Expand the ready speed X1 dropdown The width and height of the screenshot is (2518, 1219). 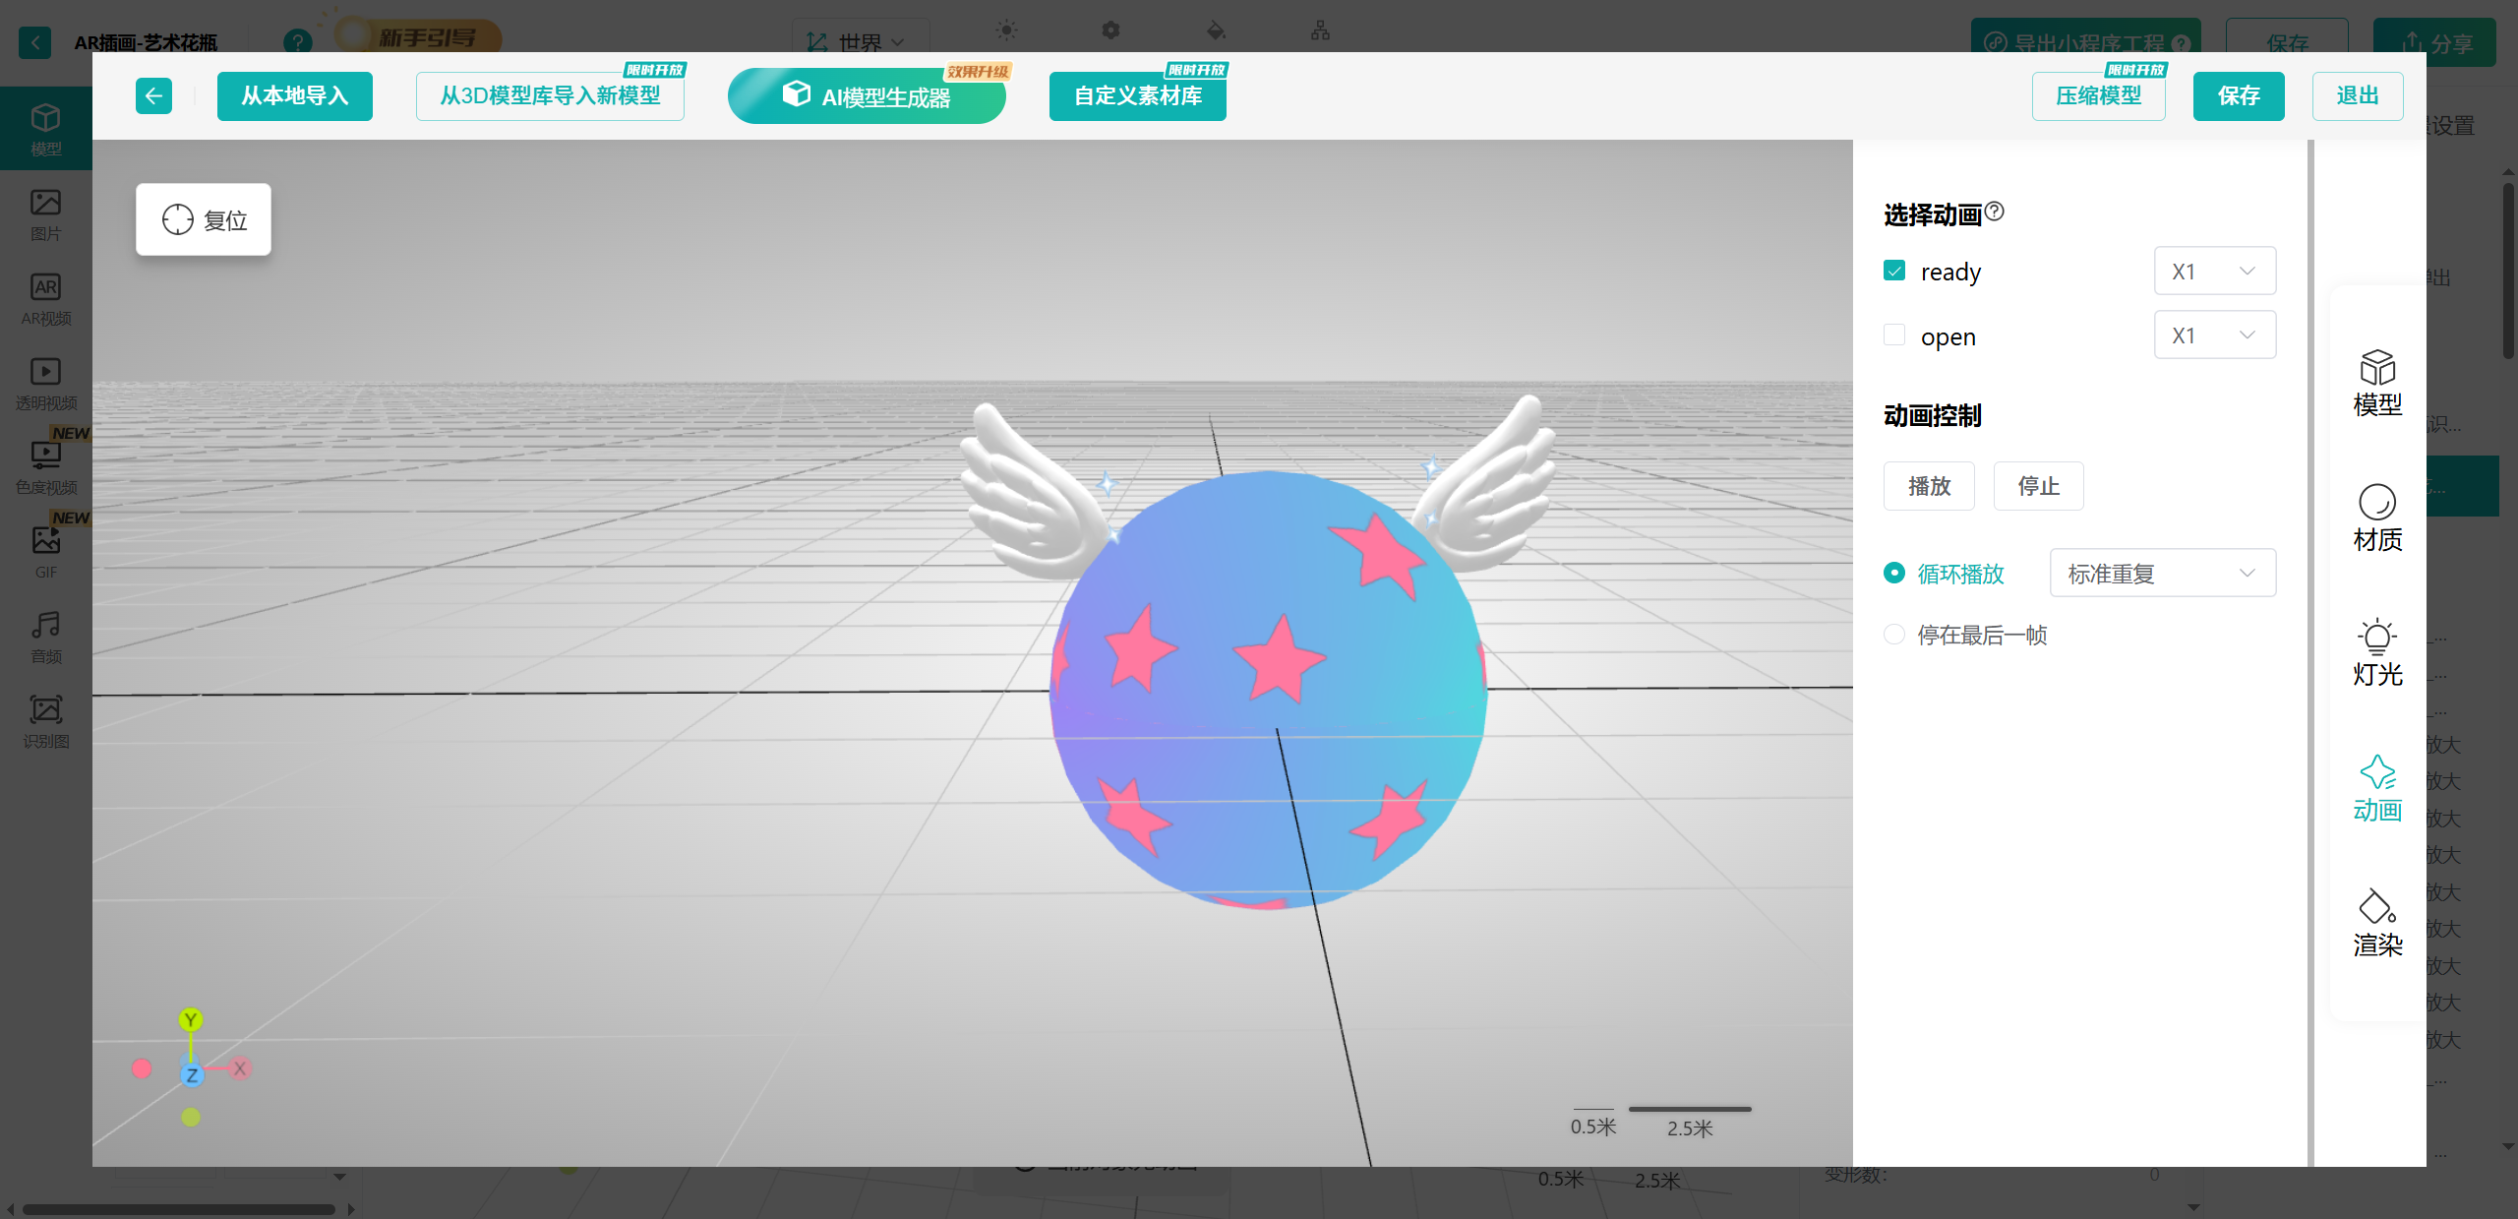coord(2214,271)
